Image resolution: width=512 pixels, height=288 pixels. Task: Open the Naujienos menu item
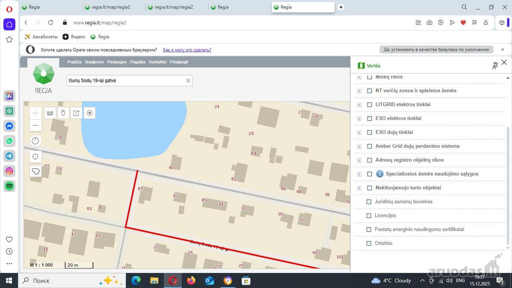click(94, 62)
